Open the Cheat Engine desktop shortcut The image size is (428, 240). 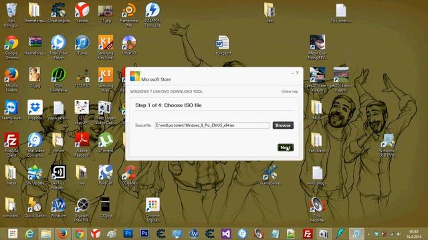(x=58, y=13)
